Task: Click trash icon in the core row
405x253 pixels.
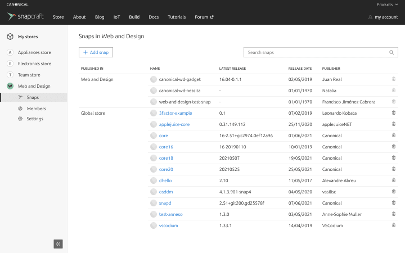Action: [394, 135]
